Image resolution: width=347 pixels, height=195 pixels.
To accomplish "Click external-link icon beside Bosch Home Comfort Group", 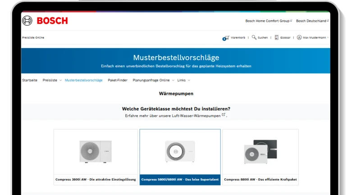I will tap(291, 21).
